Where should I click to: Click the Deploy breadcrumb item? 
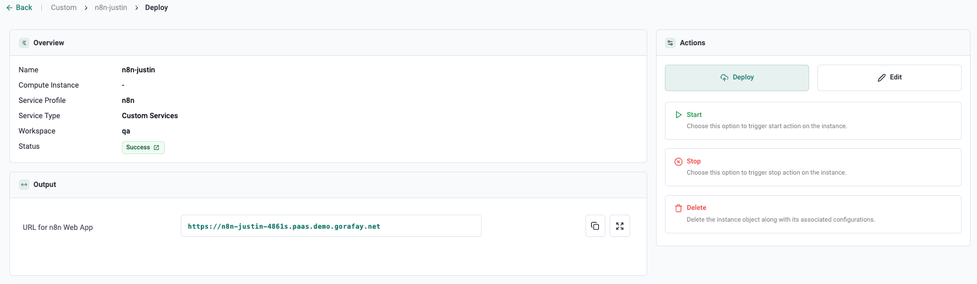157,8
